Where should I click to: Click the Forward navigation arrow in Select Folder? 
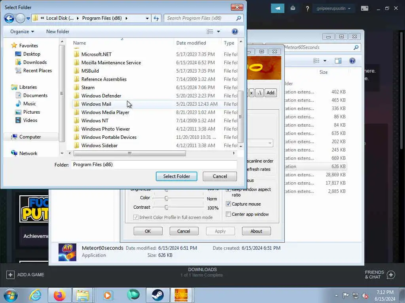[x=20, y=18]
